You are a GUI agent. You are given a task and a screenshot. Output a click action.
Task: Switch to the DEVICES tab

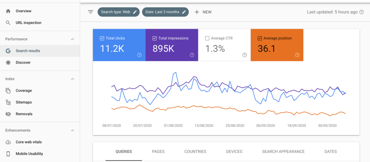pos(234,152)
